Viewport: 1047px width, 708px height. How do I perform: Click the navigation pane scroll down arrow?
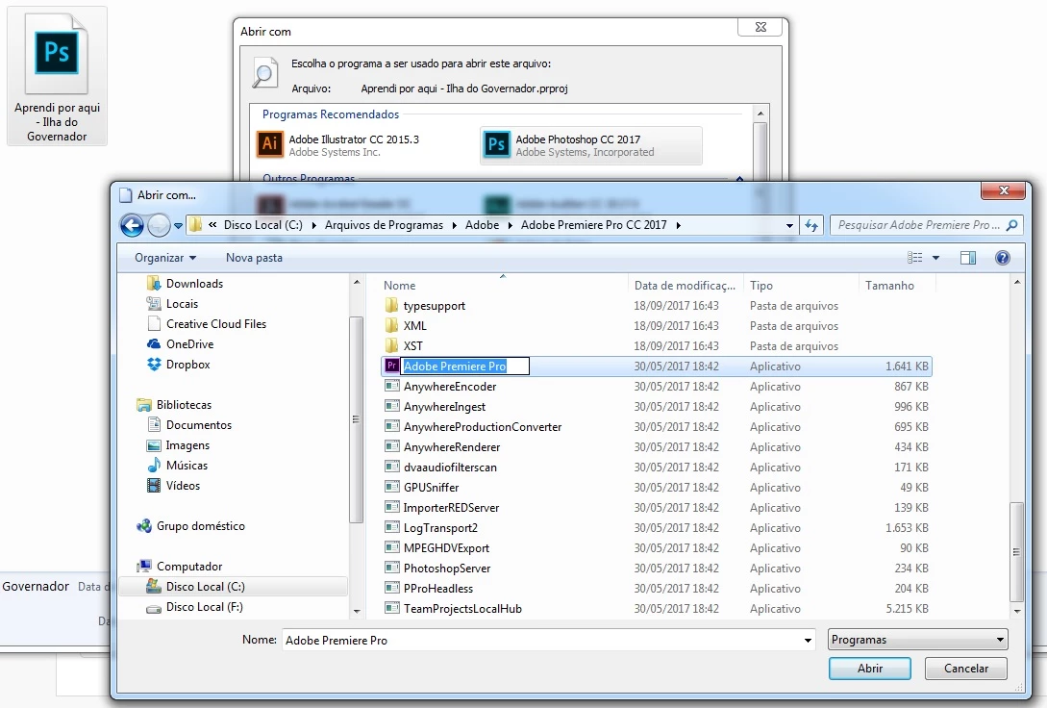(357, 611)
